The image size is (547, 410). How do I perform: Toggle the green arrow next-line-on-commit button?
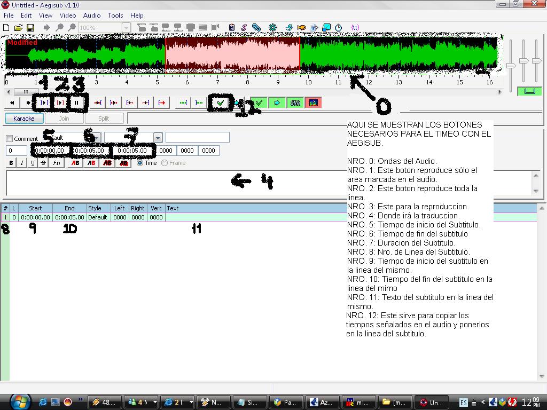click(x=277, y=103)
